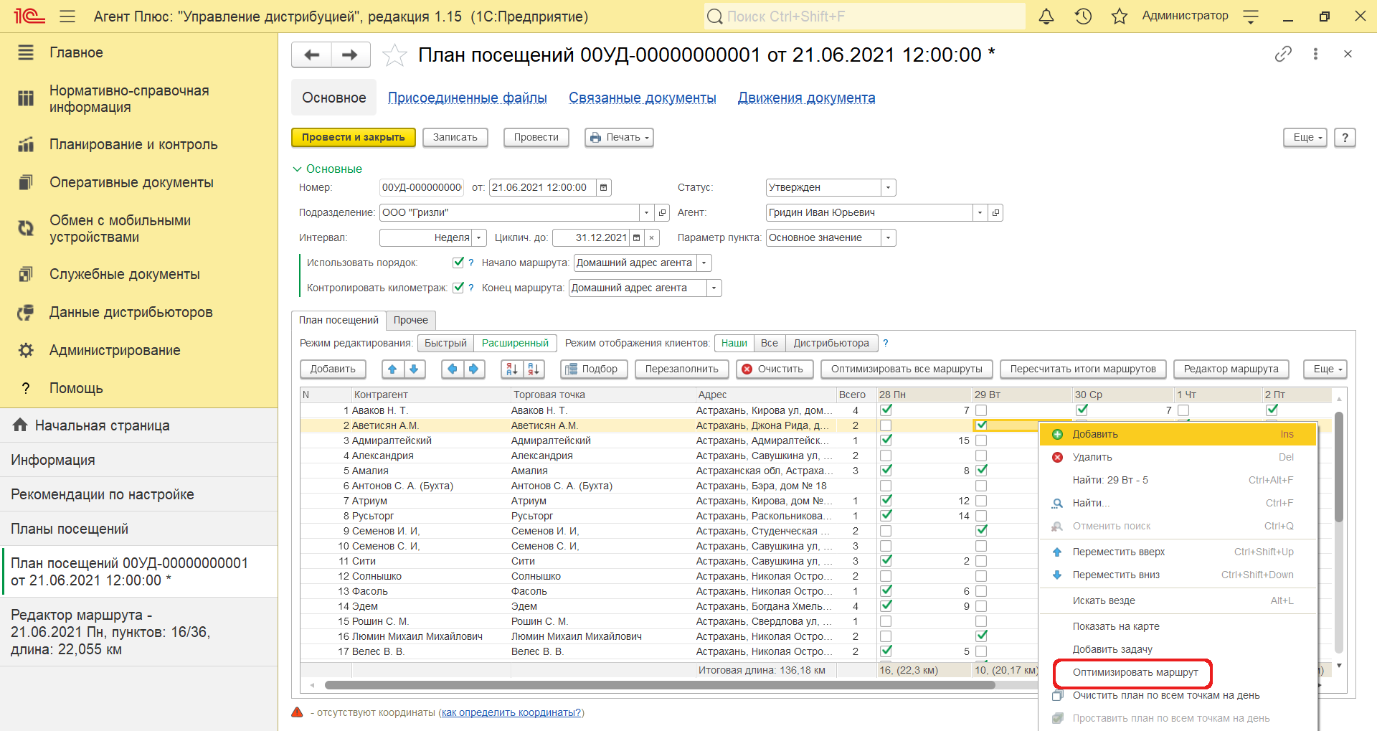Click Перезаполнить button
This screenshot has height=731, width=1377.
(681, 369)
